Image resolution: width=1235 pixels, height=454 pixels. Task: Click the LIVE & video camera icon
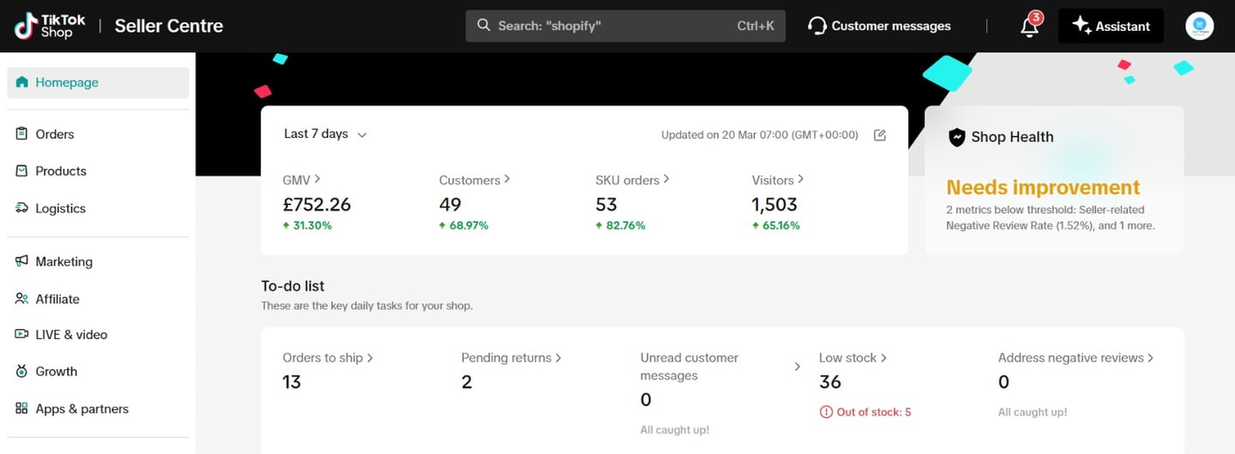pos(21,334)
